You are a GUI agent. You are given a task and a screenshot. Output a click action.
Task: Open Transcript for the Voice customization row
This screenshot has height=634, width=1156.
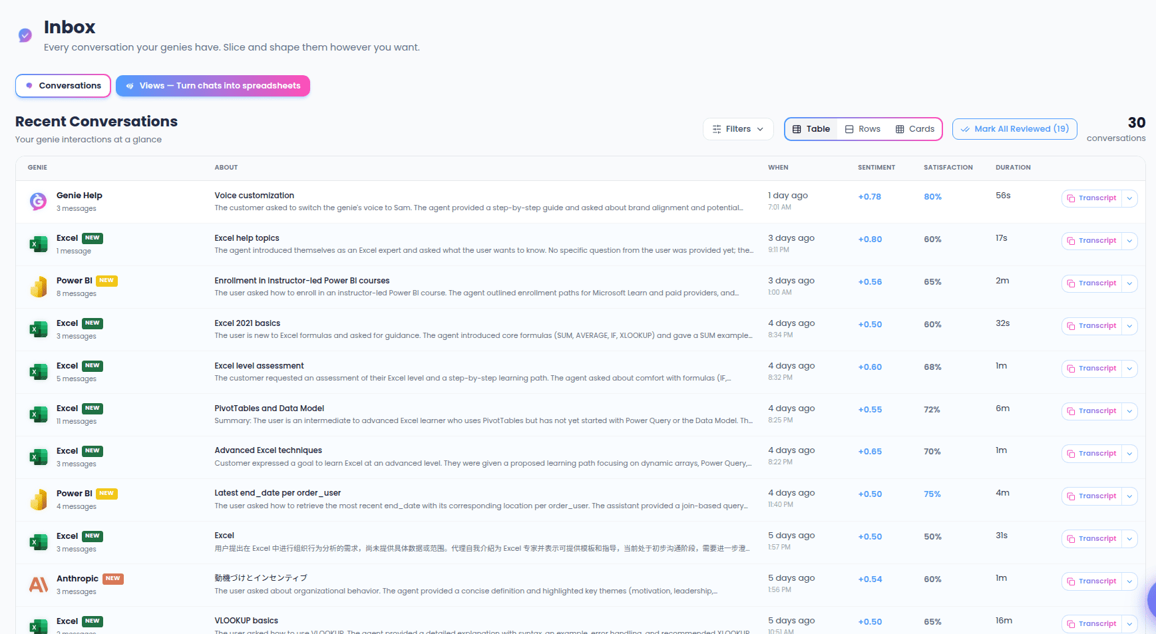coord(1091,198)
